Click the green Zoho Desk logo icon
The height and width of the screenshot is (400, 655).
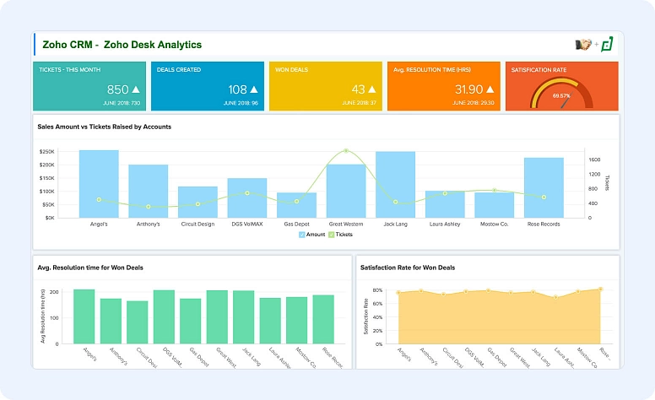pos(607,44)
